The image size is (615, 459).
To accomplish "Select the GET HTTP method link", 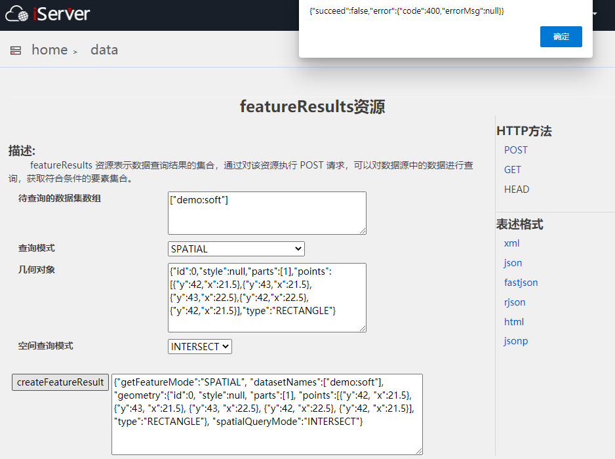I will [512, 169].
